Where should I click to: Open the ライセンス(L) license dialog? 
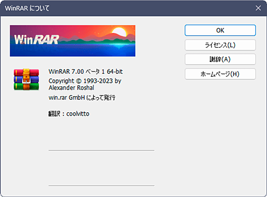[x=220, y=45]
